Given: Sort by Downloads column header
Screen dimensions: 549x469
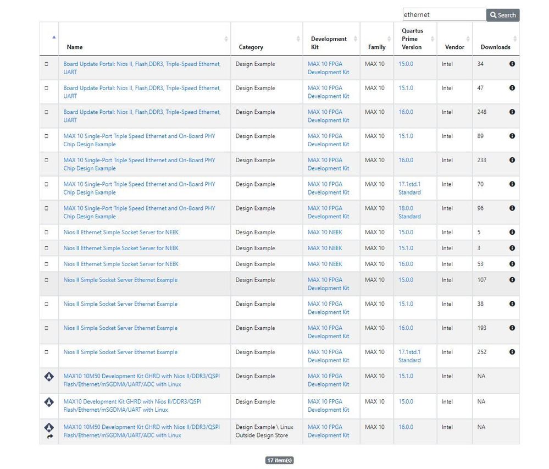Looking at the screenshot, I should click(495, 47).
